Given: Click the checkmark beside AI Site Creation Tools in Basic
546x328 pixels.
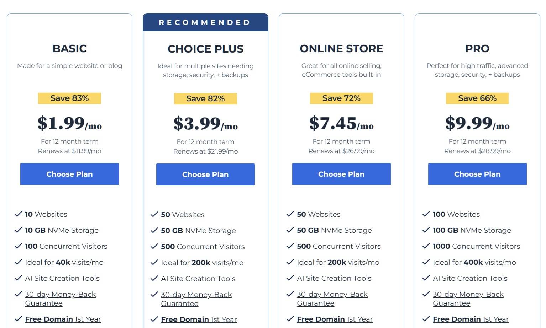Looking at the screenshot, I should click(18, 278).
